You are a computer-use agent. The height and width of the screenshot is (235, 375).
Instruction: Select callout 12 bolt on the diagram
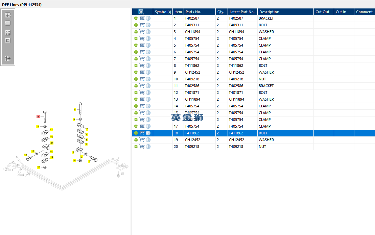pyautogui.click(x=26, y=155)
